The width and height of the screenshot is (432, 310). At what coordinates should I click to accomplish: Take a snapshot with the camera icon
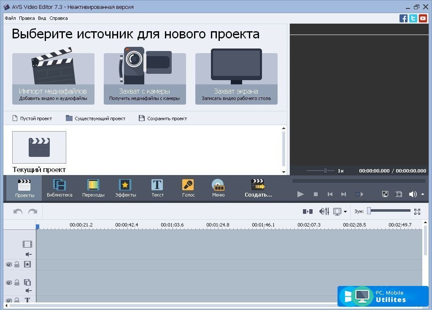pyautogui.click(x=399, y=194)
